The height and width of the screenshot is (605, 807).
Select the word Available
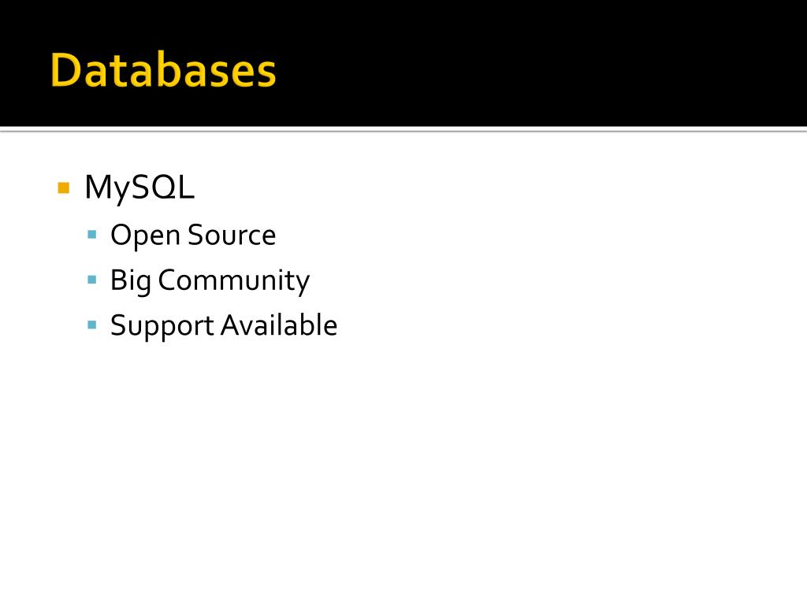(x=278, y=325)
